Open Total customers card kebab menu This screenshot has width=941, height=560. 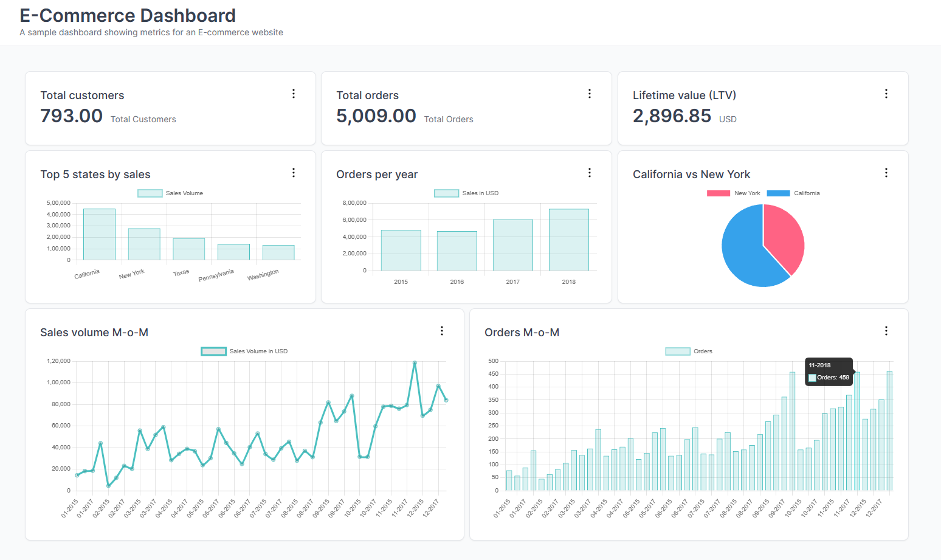tap(294, 94)
